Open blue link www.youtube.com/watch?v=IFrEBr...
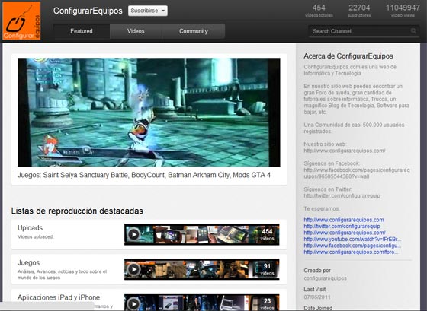Image resolution: width=427 pixels, height=311 pixels. pyautogui.click(x=352, y=240)
